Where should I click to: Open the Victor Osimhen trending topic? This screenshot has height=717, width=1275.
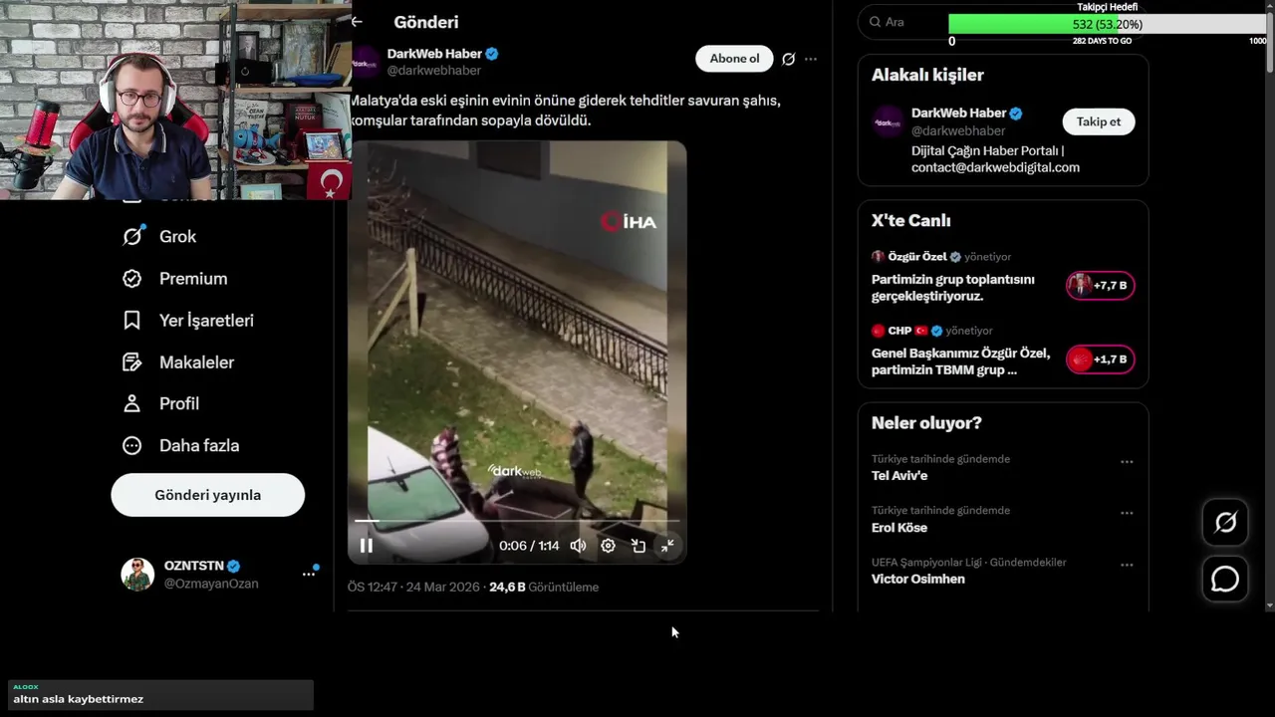coord(918,580)
